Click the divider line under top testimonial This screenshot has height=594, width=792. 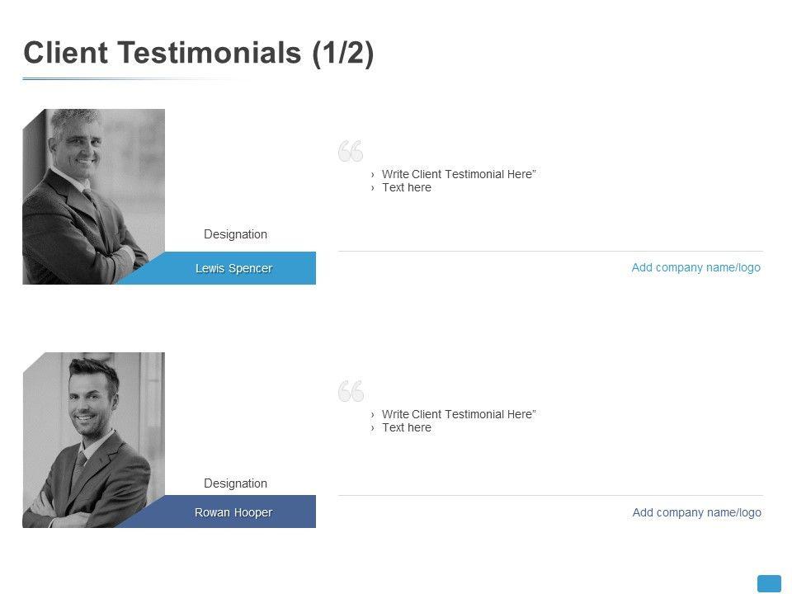coord(550,251)
